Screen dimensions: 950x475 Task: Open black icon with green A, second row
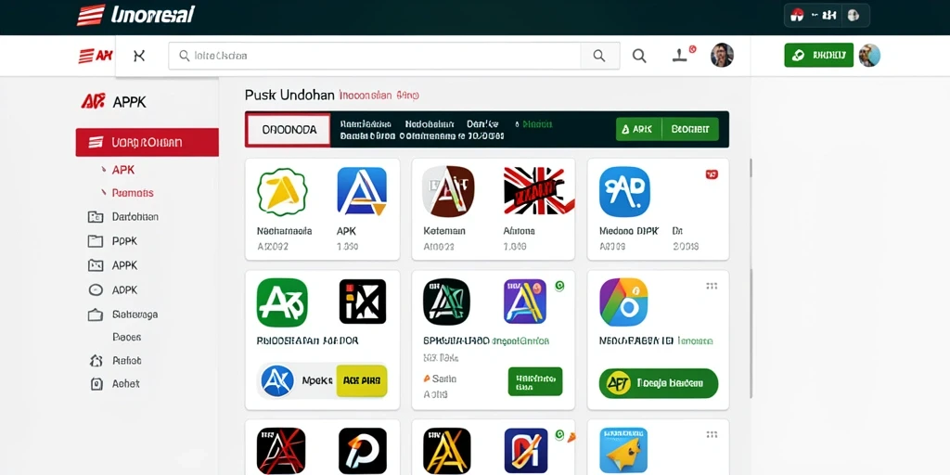pos(446,302)
